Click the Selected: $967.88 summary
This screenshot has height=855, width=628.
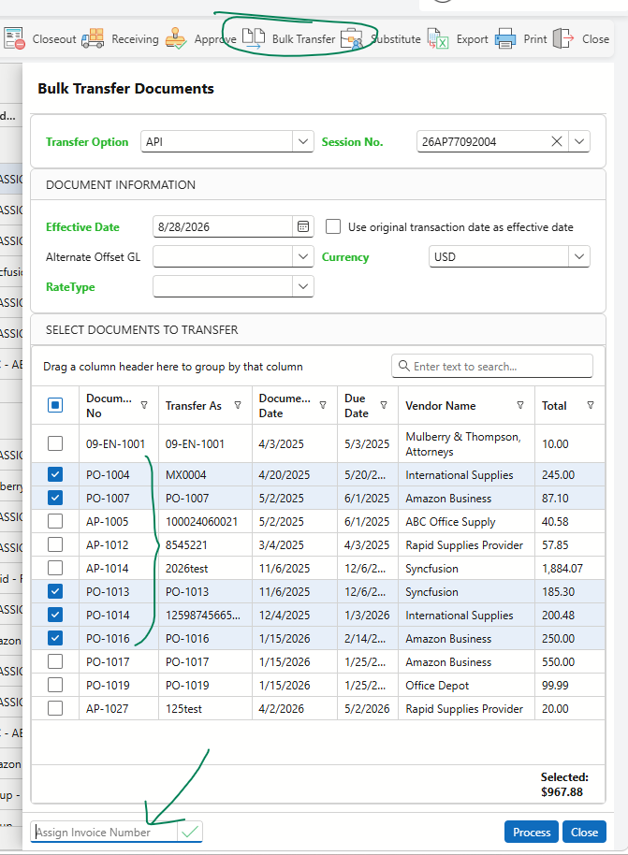coord(563,784)
